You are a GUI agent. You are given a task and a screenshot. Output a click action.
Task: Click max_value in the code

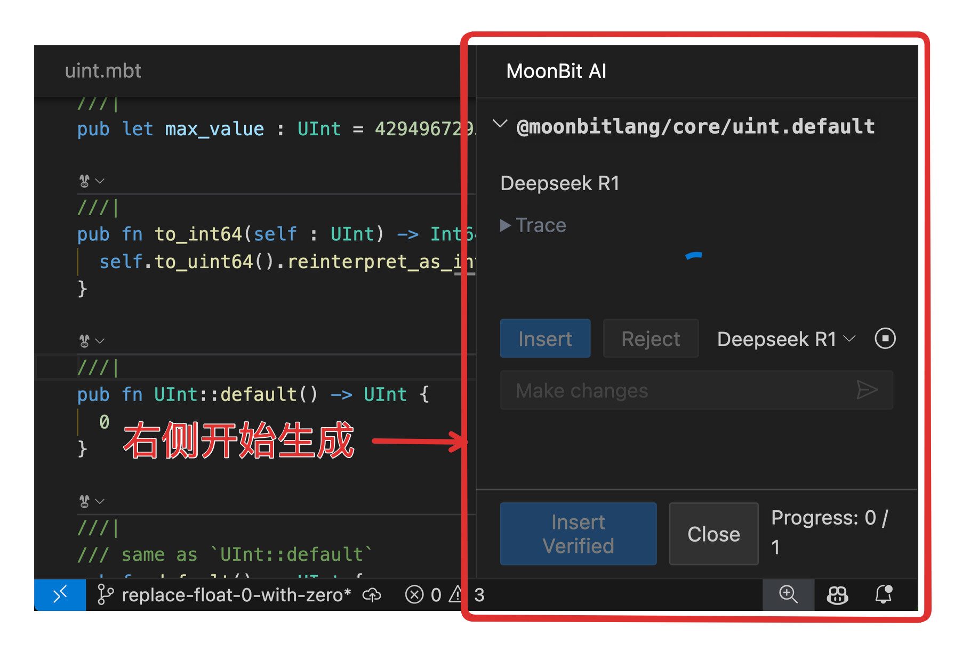click(214, 129)
